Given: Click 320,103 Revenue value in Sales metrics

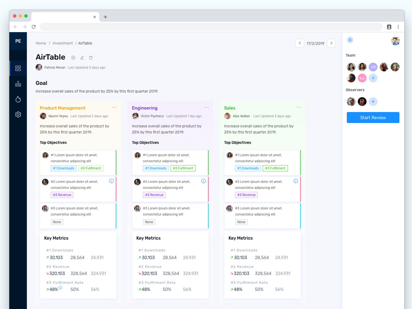Looking at the screenshot, I should [242, 273].
